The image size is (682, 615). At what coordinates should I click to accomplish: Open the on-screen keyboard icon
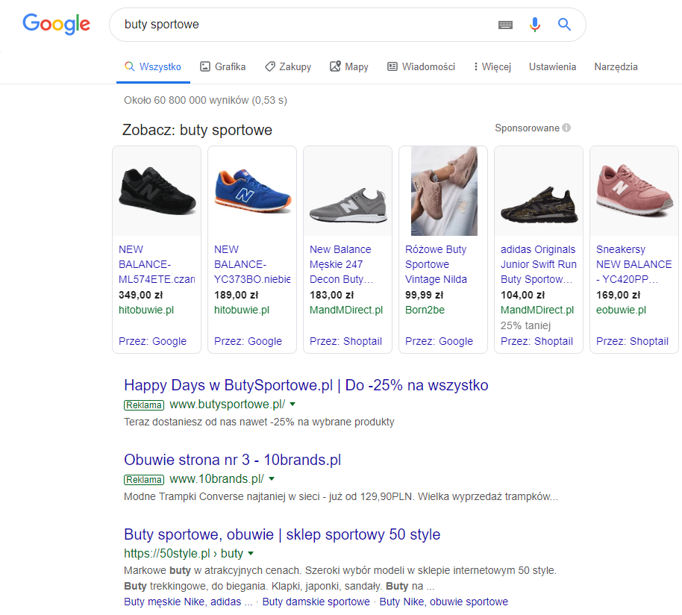505,25
